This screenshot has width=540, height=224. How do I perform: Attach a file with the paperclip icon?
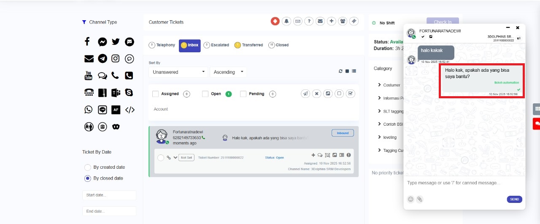(420, 199)
